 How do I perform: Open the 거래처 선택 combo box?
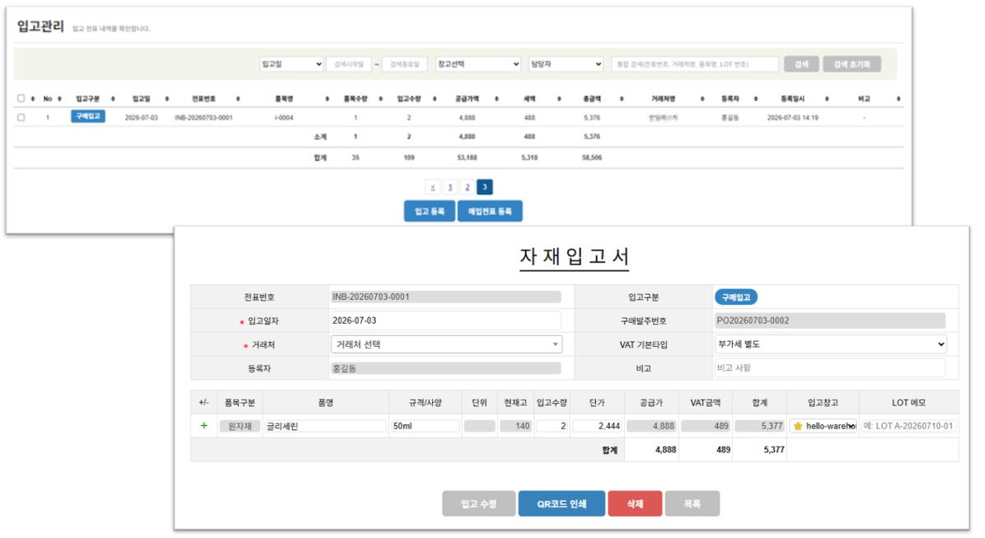coord(446,344)
